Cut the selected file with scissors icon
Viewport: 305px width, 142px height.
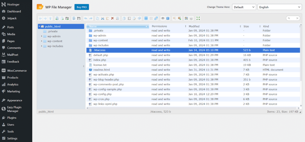[102, 18]
